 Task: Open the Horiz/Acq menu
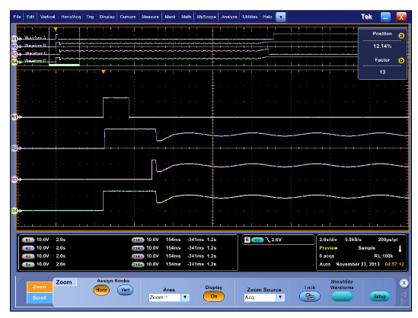pos(71,17)
